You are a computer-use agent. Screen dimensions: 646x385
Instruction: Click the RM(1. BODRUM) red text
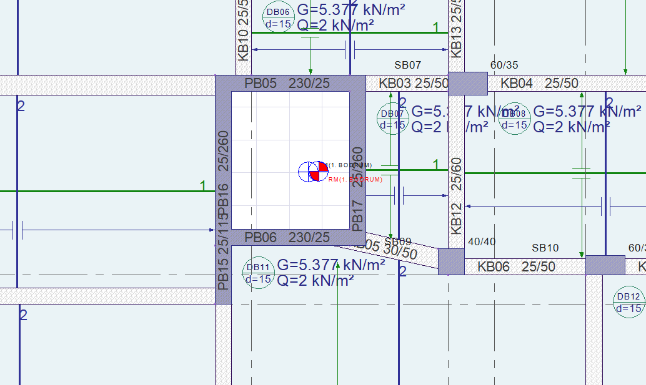pos(355,180)
